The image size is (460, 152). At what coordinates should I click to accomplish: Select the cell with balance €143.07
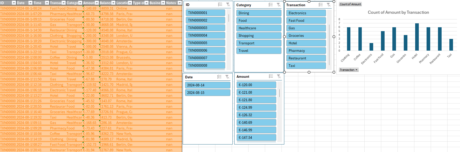(108, 101)
